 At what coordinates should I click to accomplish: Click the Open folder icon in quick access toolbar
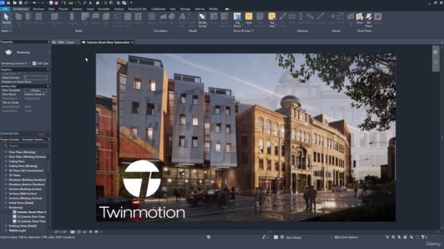15,3
